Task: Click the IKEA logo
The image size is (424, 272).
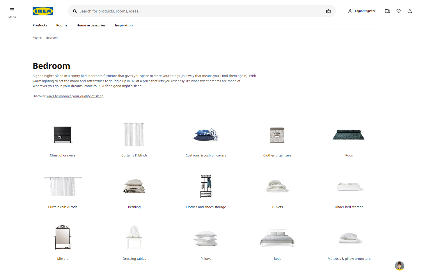Action: point(43,11)
